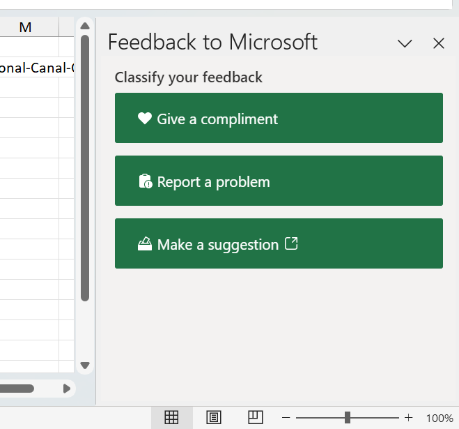Open Make a suggestion link
The height and width of the screenshot is (429, 459).
pyautogui.click(x=279, y=243)
